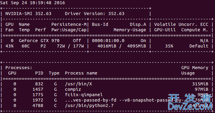This screenshot has width=215, height=113.
Task: Click the 315MiB memory usage value
Action: tap(200, 84)
